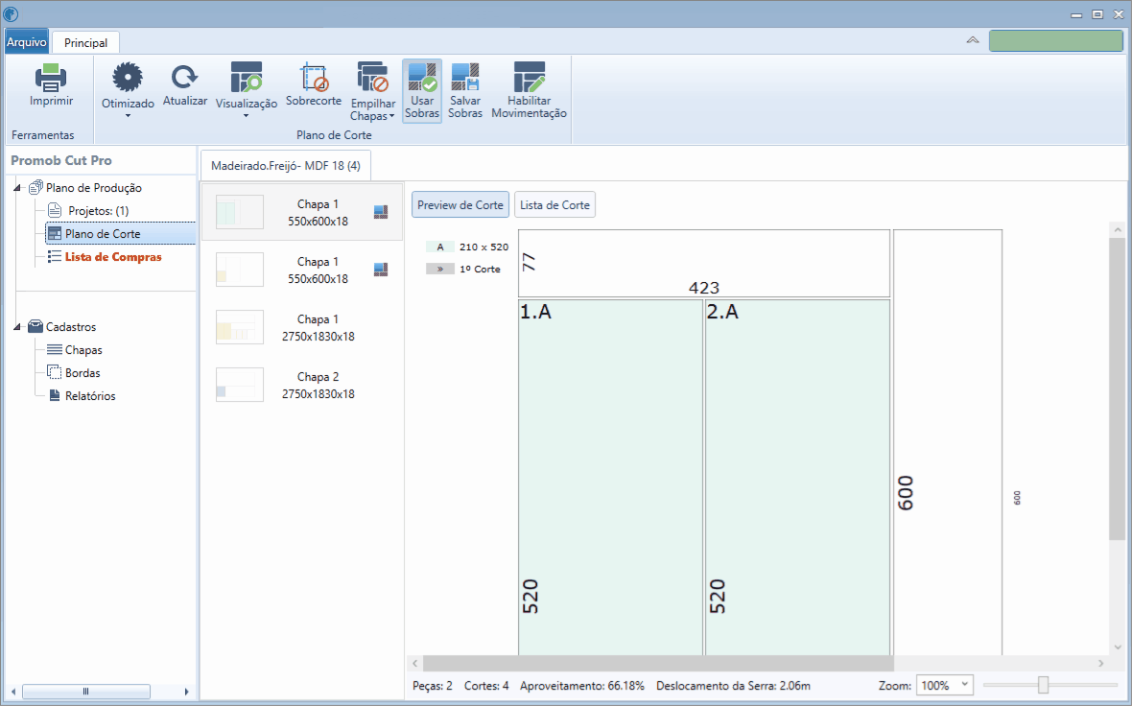Click preview scroll left arrow

(415, 663)
